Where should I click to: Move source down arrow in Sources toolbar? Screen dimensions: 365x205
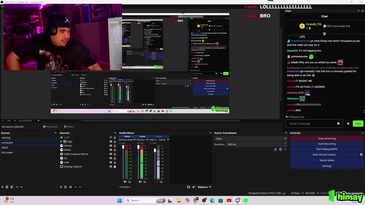[x=80, y=187]
